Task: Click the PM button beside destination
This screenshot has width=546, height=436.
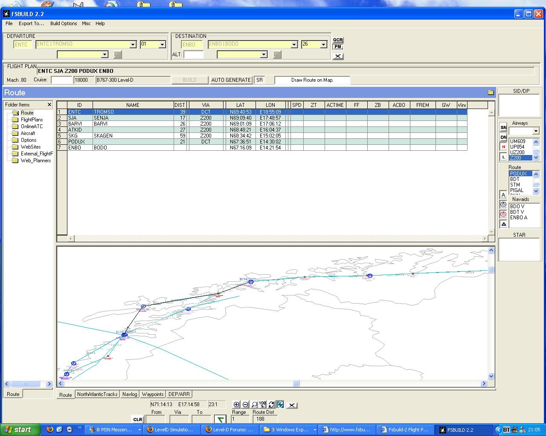Action: 338,47
